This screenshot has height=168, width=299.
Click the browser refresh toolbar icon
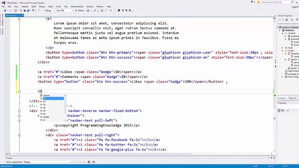coord(88,10)
